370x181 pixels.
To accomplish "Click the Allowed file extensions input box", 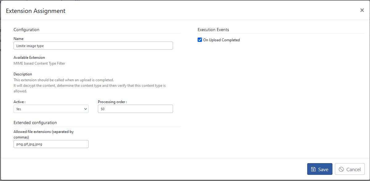I will 51,144.
